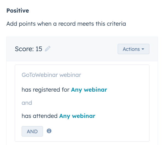Select the Positive section heading
Image resolution: width=162 pixels, height=145 pixels.
tap(18, 11)
